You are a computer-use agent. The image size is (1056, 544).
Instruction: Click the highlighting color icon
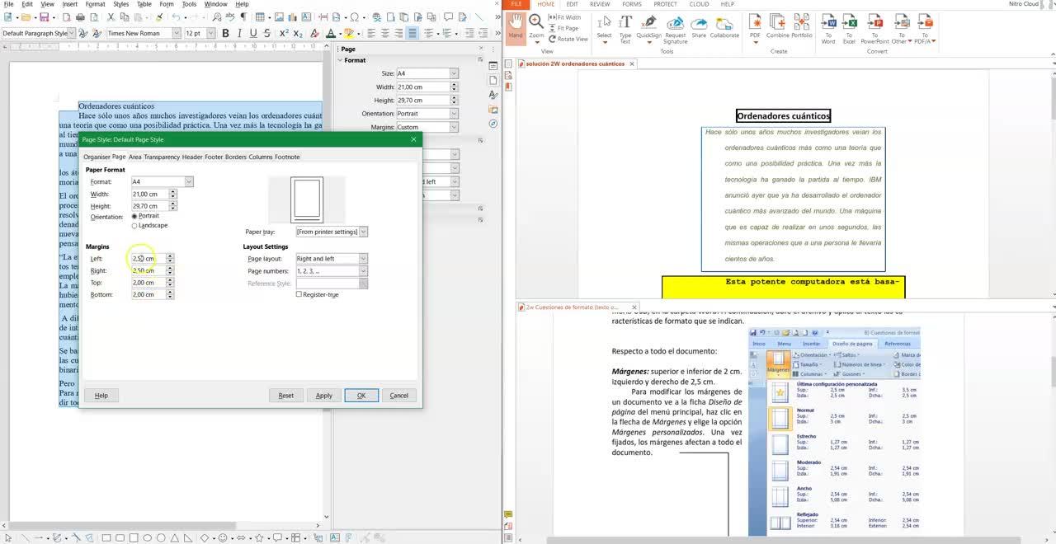(349, 33)
